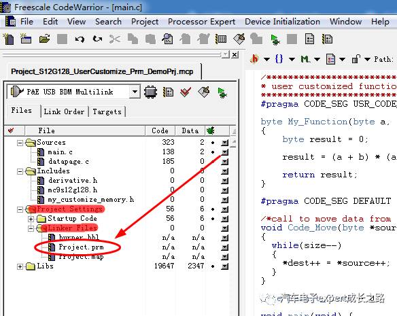The image size is (397, 316).
Task: Select the Project_S12G128 .mcp project tab
Action: pyautogui.click(x=102, y=71)
